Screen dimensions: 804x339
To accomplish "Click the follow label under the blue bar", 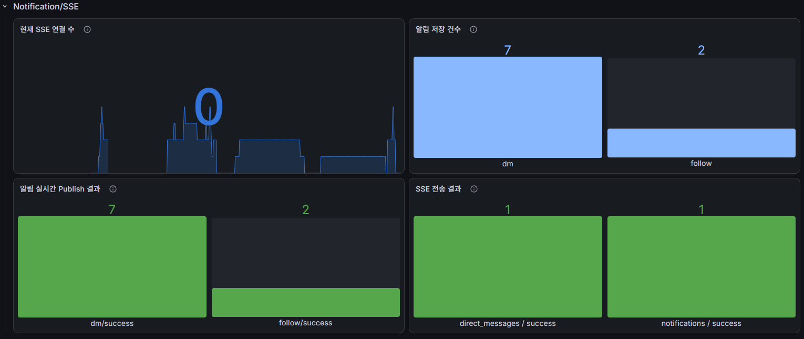I will coord(702,163).
